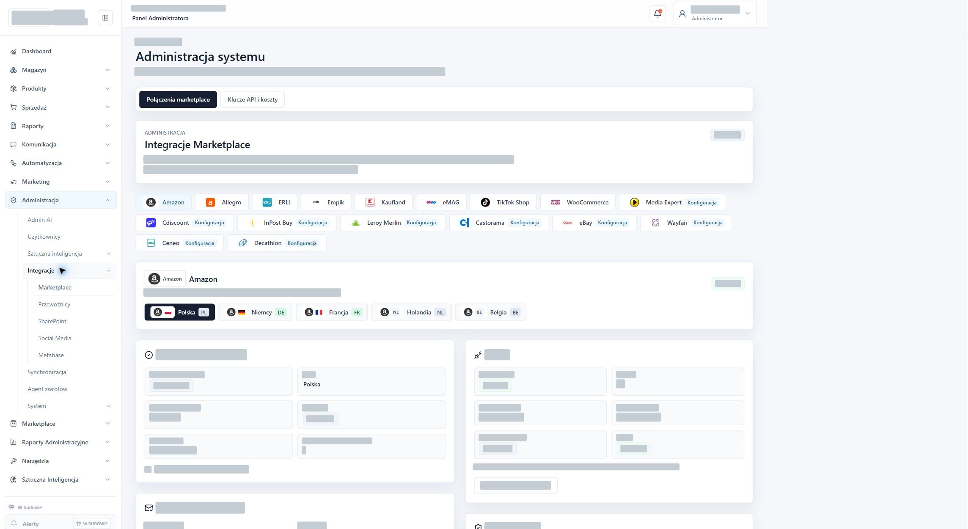Screen dimensions: 968x529
Task: Click the Media Expert yellow logo icon
Action: pyautogui.click(x=634, y=202)
